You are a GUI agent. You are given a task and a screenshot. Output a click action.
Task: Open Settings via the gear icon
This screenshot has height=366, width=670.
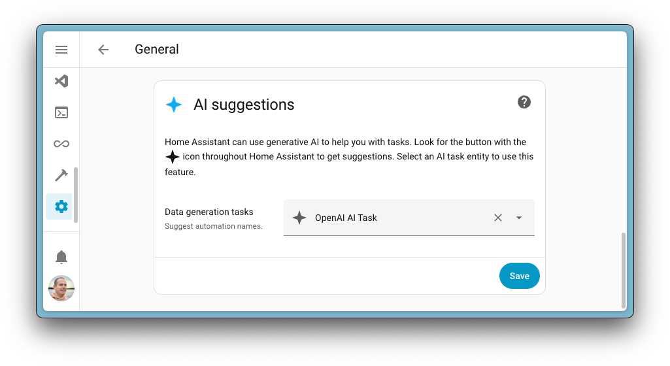click(x=61, y=207)
